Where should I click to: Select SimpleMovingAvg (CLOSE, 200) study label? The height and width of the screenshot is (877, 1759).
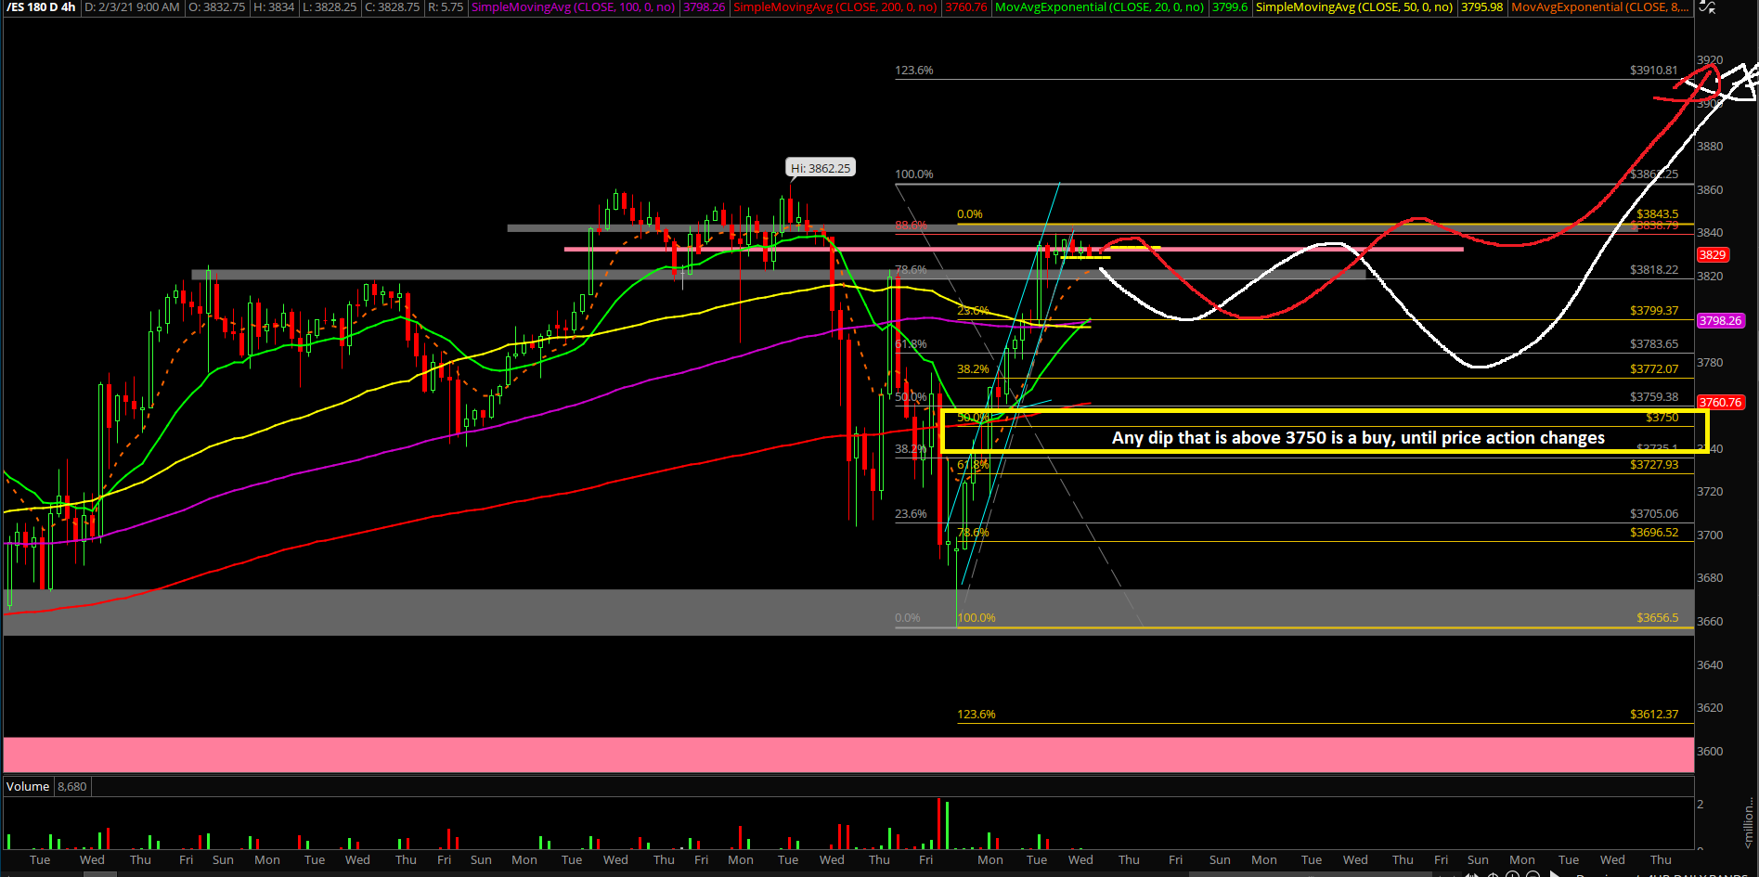click(x=834, y=7)
